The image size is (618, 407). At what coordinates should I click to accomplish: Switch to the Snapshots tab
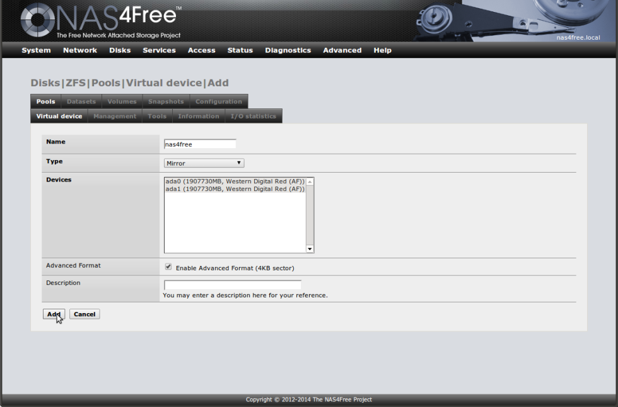point(165,101)
